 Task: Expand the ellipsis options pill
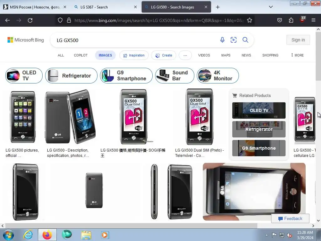(185, 55)
